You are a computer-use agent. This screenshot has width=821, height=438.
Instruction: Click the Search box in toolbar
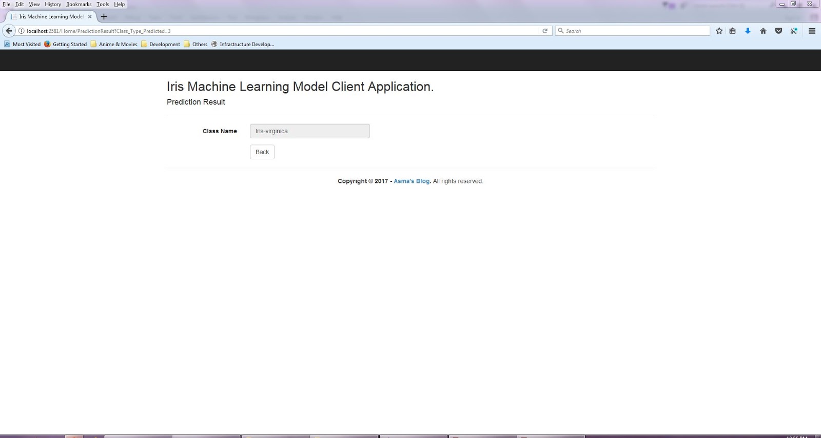pos(632,31)
